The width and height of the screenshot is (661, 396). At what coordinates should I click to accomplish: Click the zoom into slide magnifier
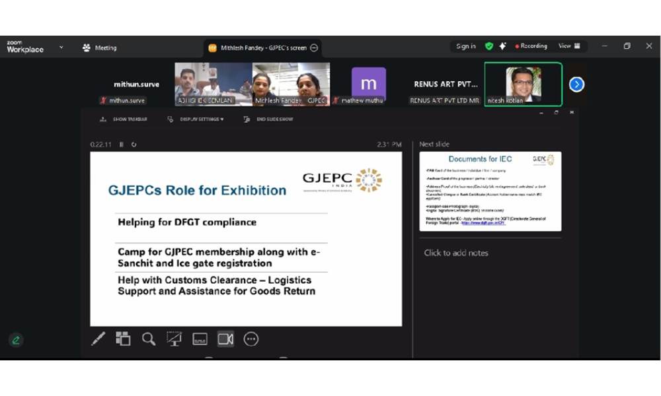(149, 339)
